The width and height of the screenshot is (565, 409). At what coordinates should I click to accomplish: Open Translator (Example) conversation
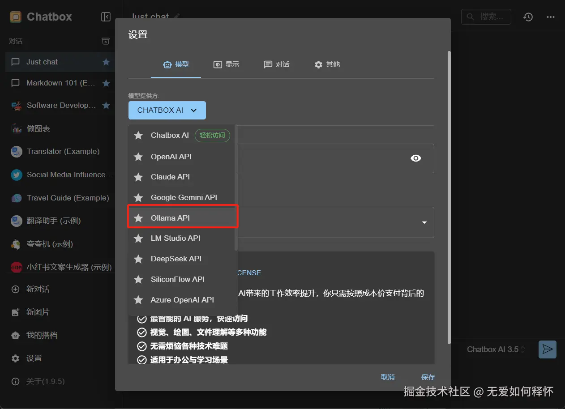coord(60,151)
